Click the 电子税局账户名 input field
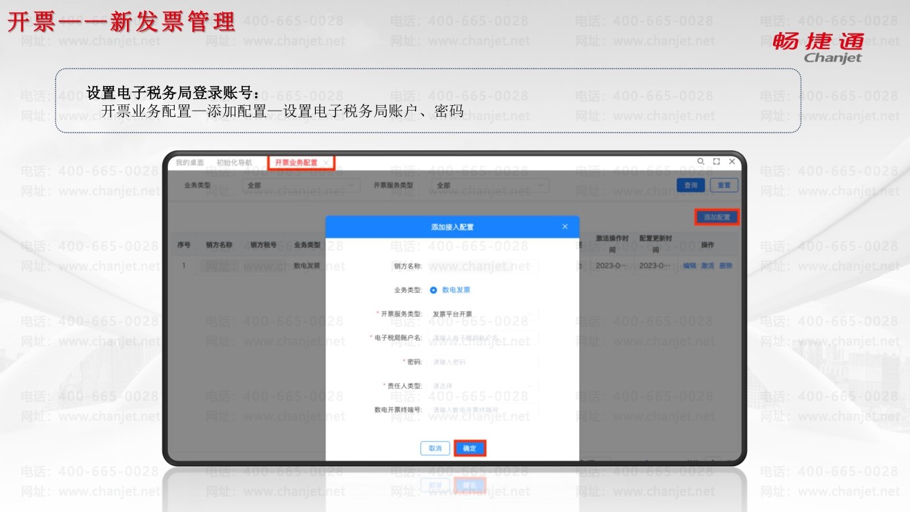Image resolution: width=910 pixels, height=512 pixels. 483,338
